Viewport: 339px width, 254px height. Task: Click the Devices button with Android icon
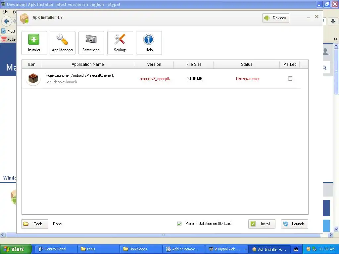coord(275,18)
